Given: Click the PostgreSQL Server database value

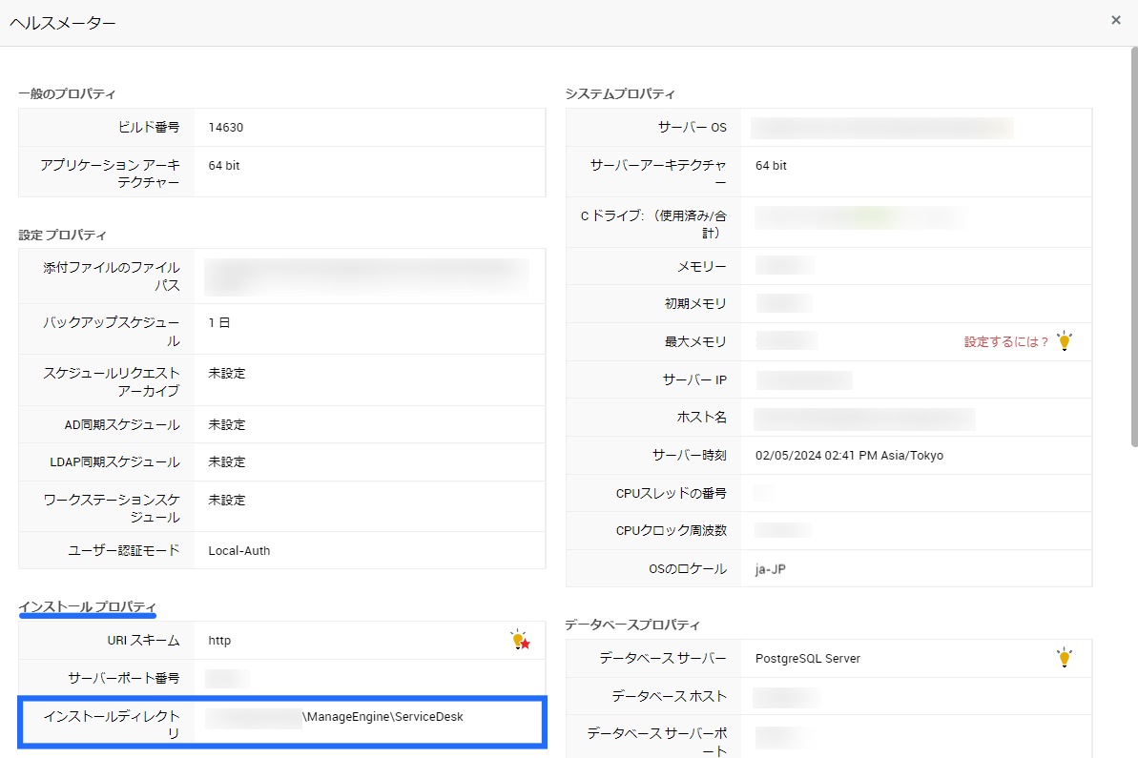Looking at the screenshot, I should click(x=807, y=659).
